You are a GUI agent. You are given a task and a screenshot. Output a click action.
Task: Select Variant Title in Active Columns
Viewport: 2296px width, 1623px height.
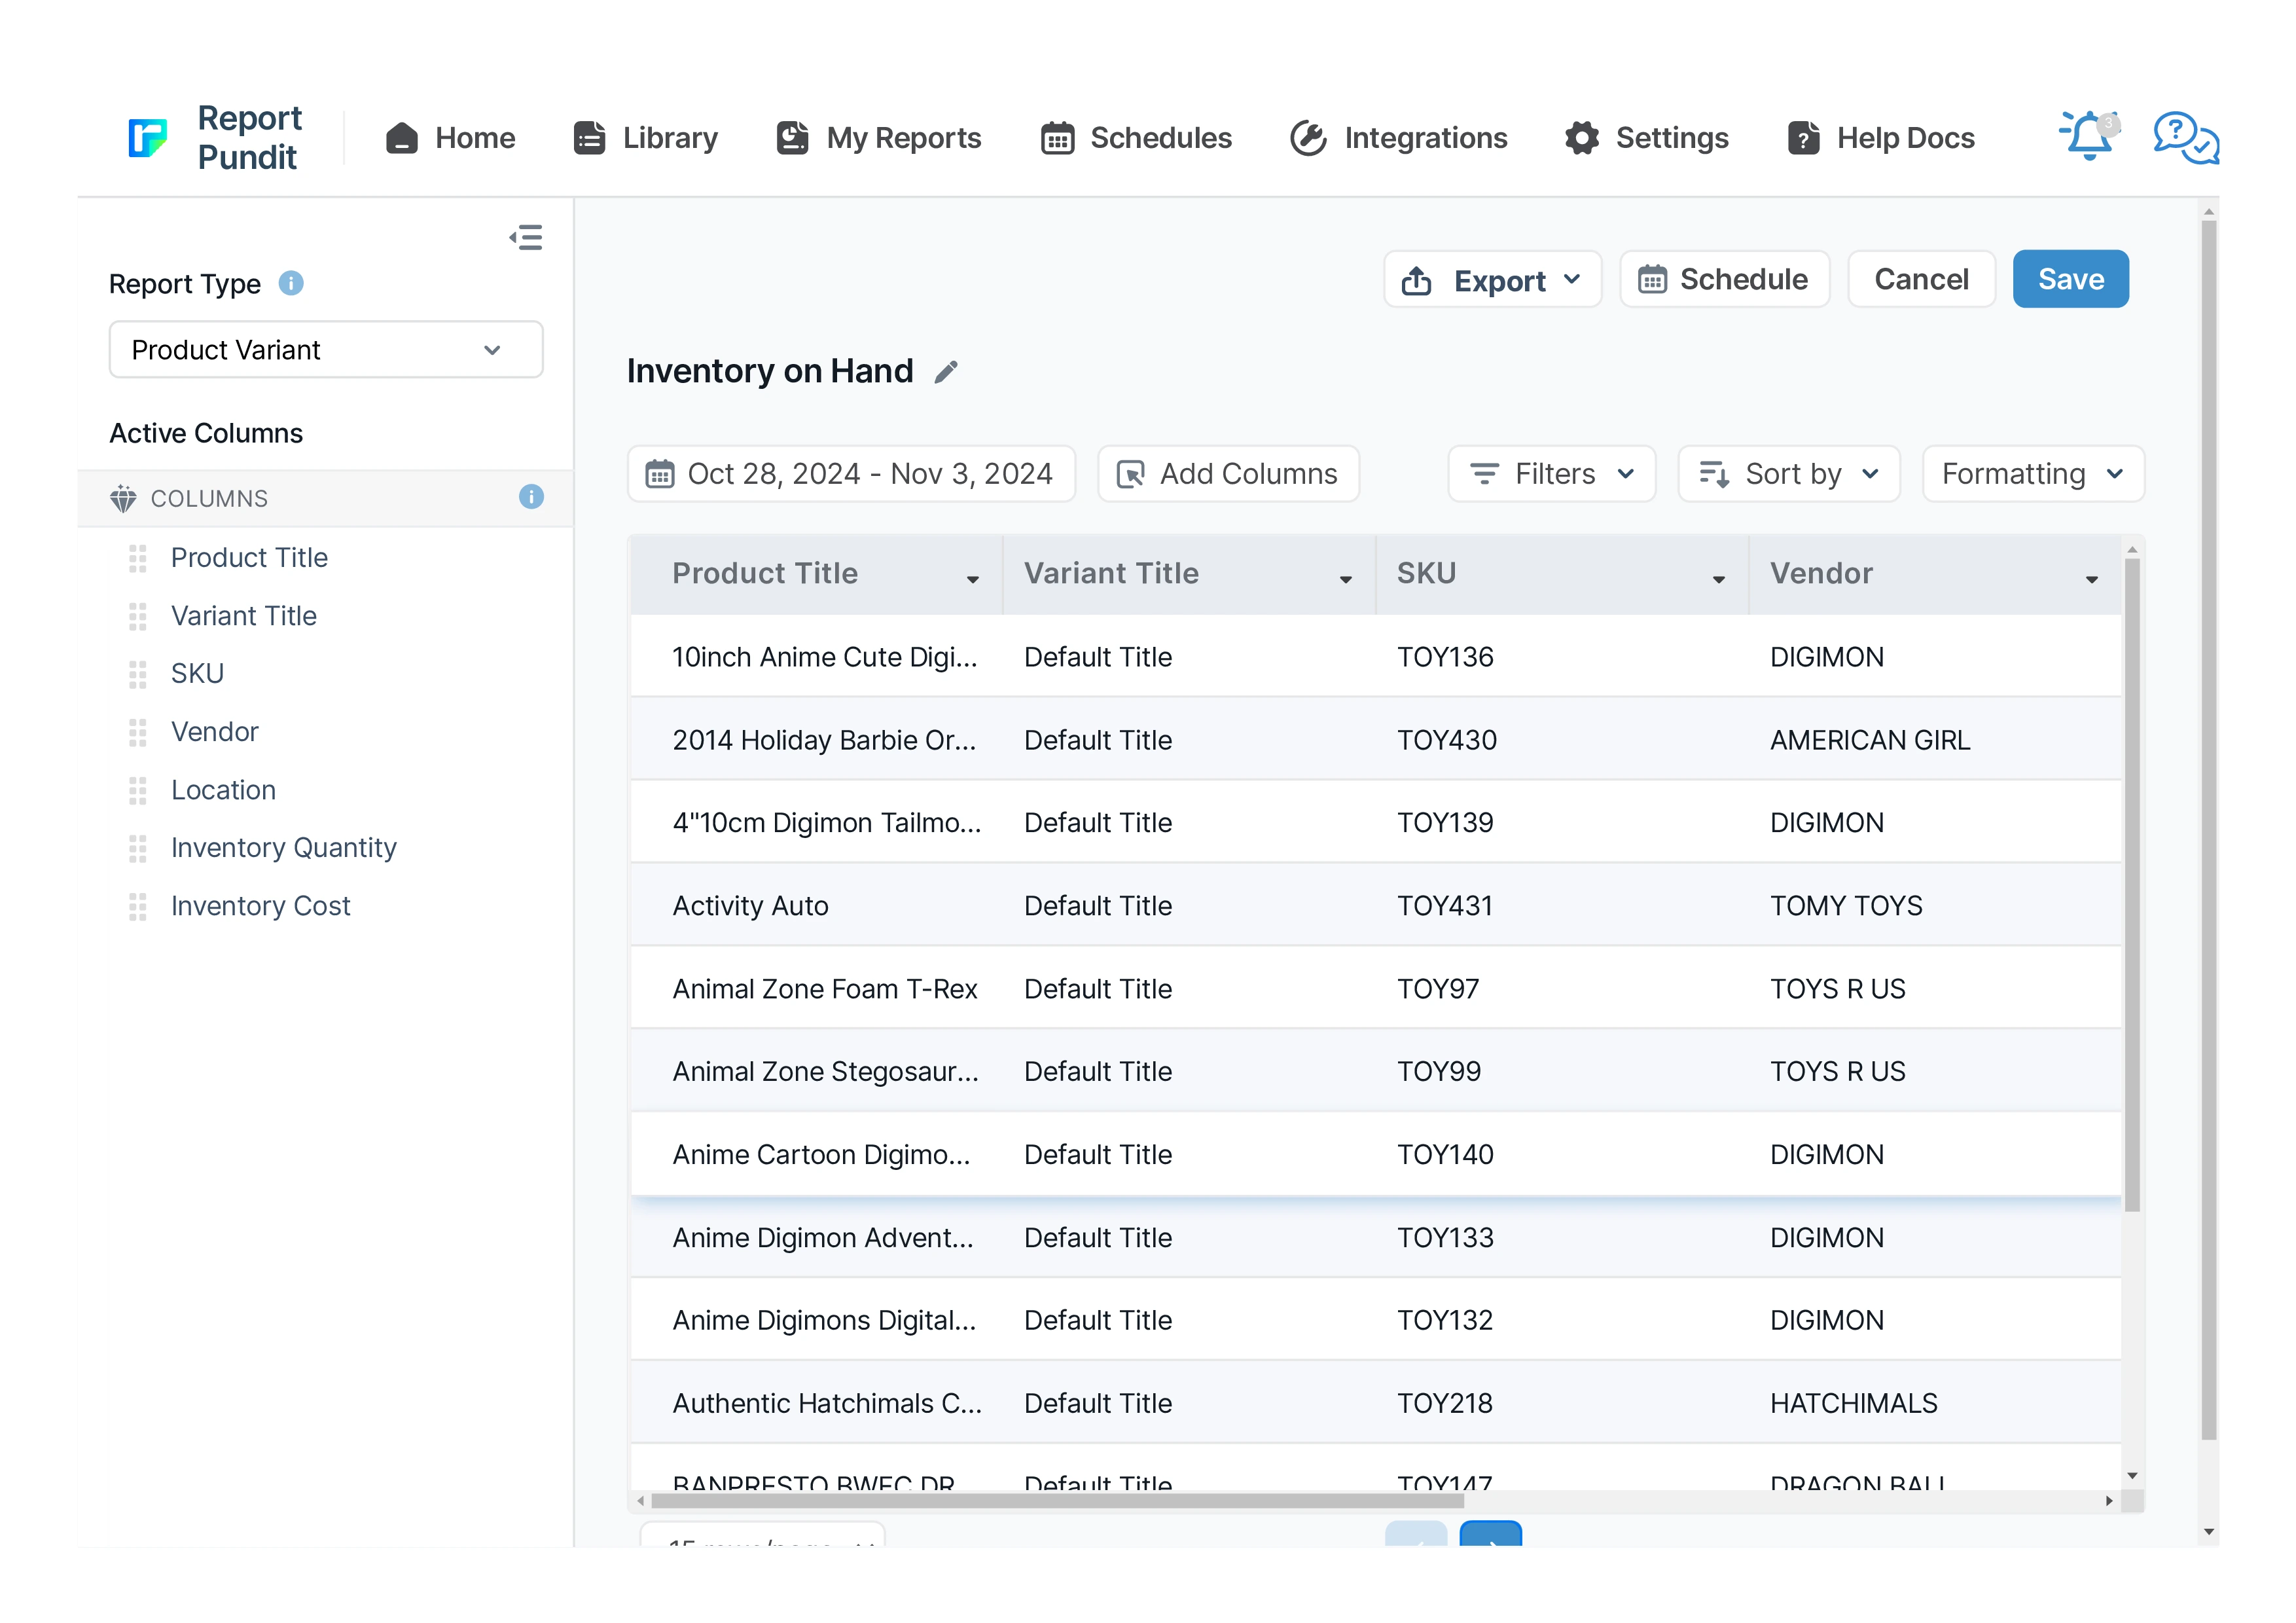(244, 616)
